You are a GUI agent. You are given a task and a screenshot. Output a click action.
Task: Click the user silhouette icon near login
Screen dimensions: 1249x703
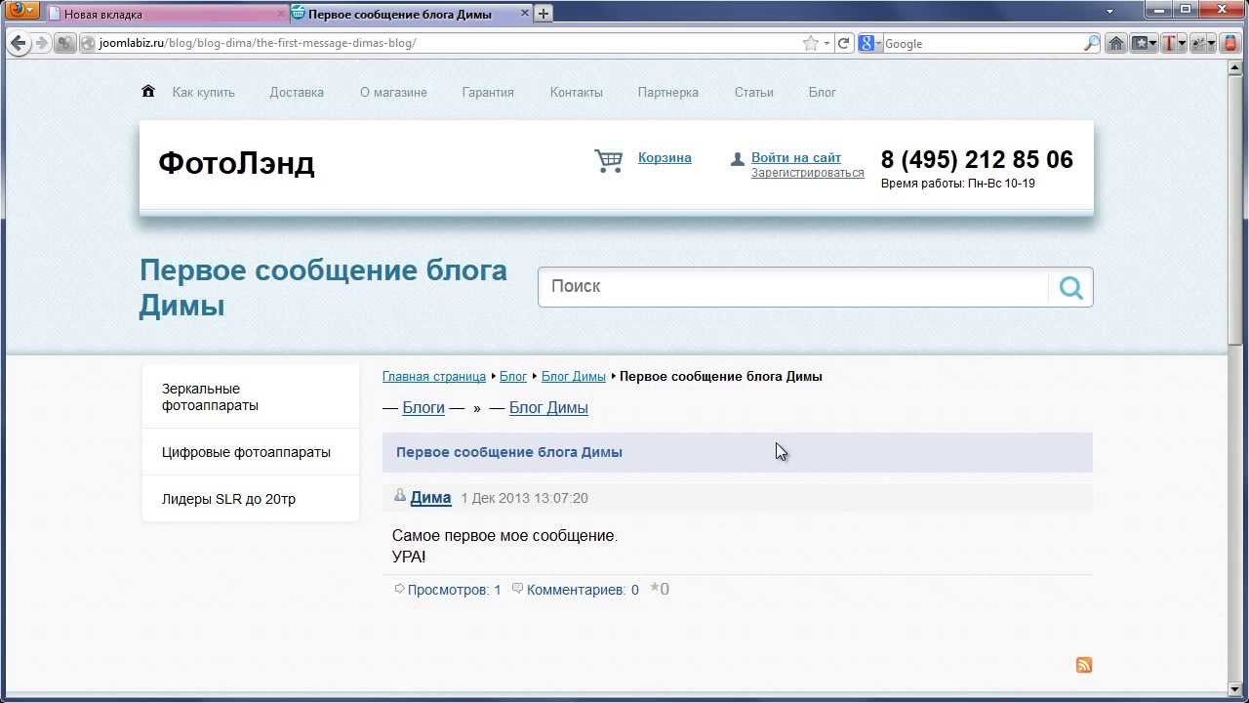point(738,158)
